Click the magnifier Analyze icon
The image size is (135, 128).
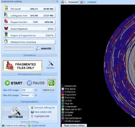38,48
